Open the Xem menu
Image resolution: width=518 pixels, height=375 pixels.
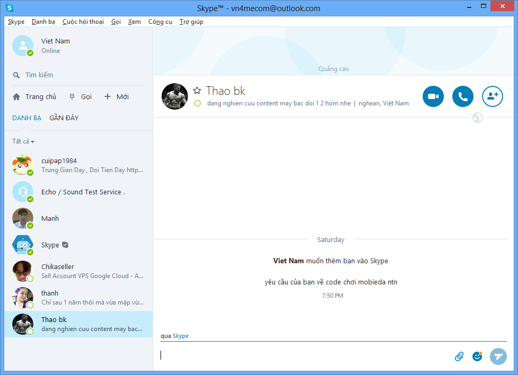click(x=135, y=22)
